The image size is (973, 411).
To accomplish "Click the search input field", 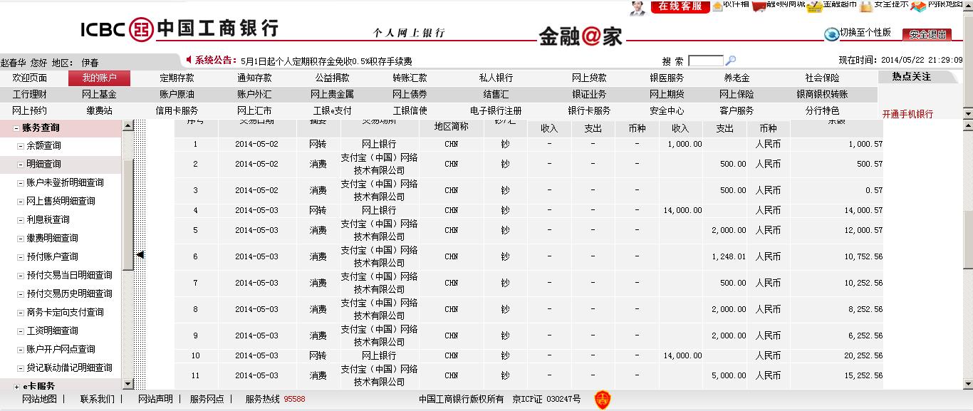I will tap(705, 61).
